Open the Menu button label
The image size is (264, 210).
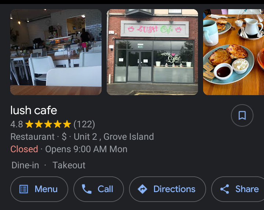pos(46,189)
